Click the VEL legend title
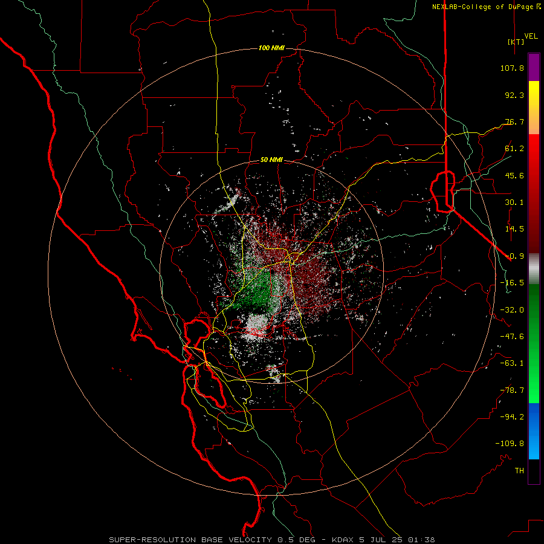The height and width of the screenshot is (544, 544). pyautogui.click(x=531, y=36)
